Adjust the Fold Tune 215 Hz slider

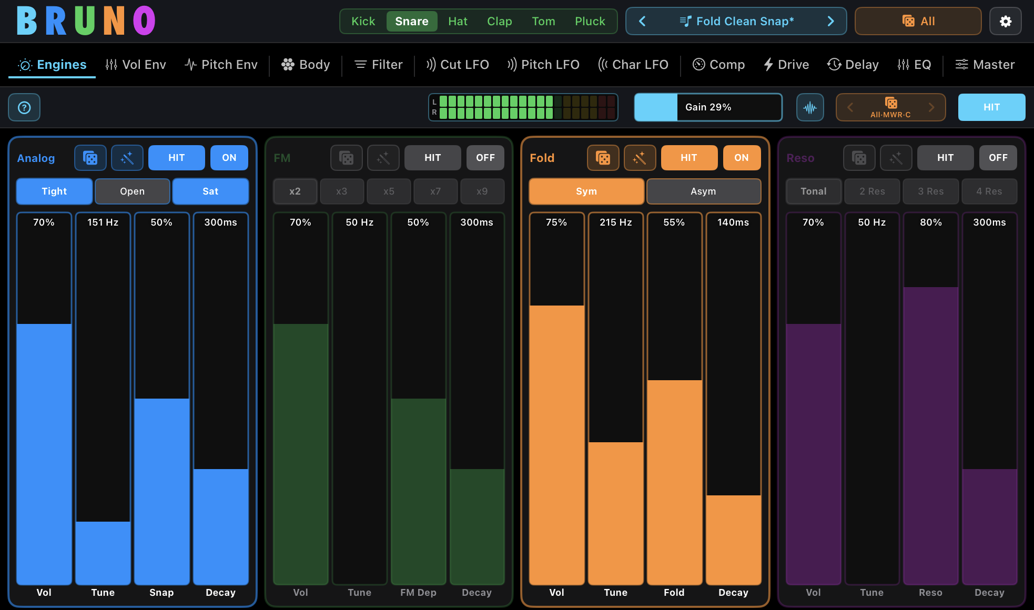[x=616, y=399]
